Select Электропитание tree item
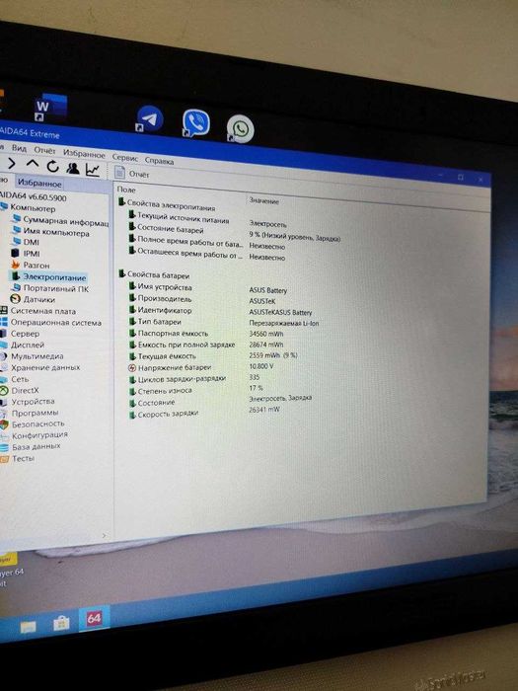 pos(48,276)
